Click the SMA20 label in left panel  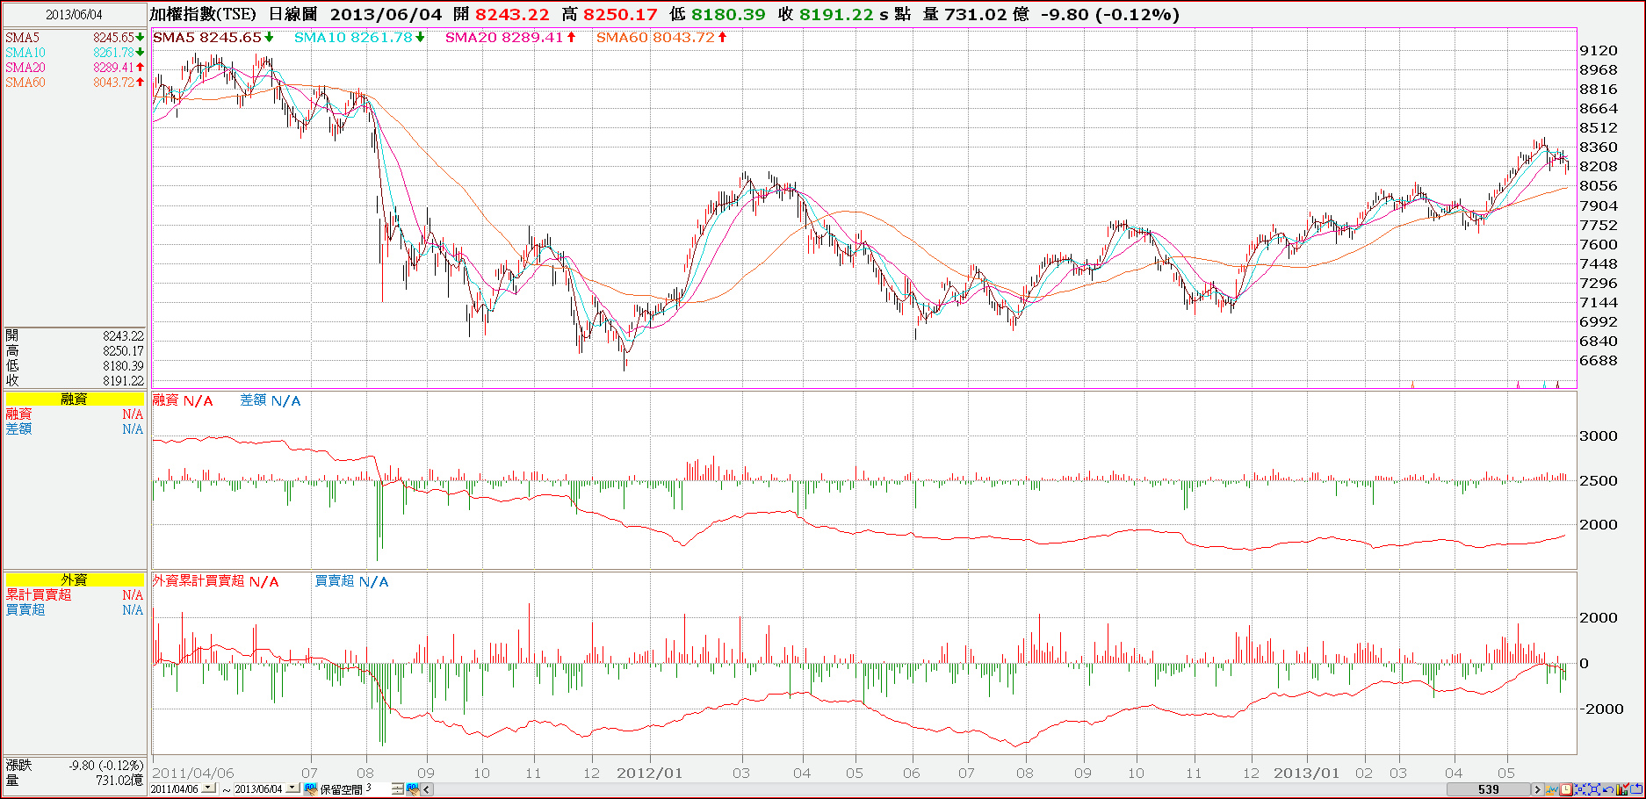[x=25, y=68]
